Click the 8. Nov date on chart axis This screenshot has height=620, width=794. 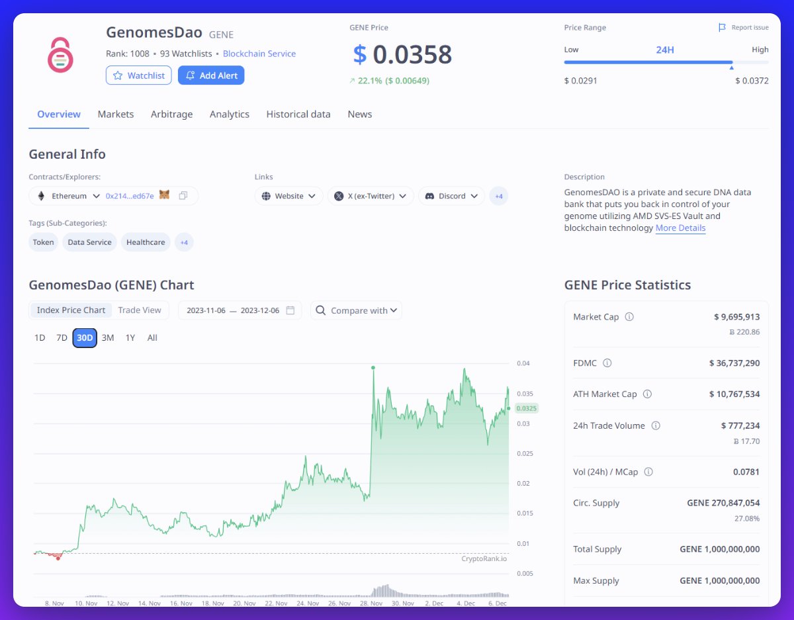[x=54, y=603]
